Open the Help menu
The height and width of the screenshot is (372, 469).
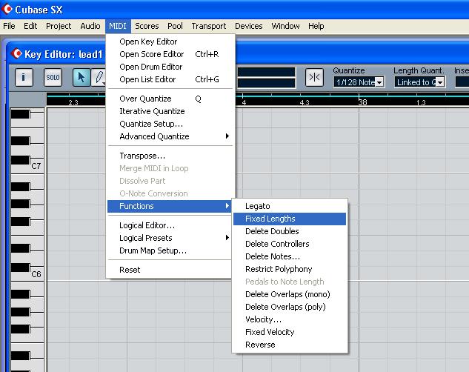(316, 26)
